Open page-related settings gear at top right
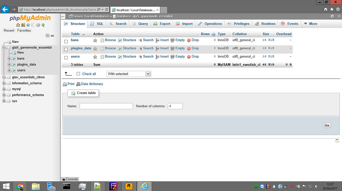Viewport: 342px width, 191px height. (x=333, y=16)
